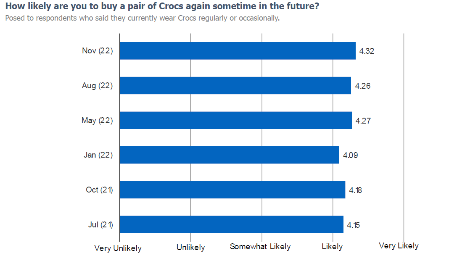Viewport: 449px width, 261px height.
Task: Click the "Very Unlikely" axis label
Action: pos(118,248)
